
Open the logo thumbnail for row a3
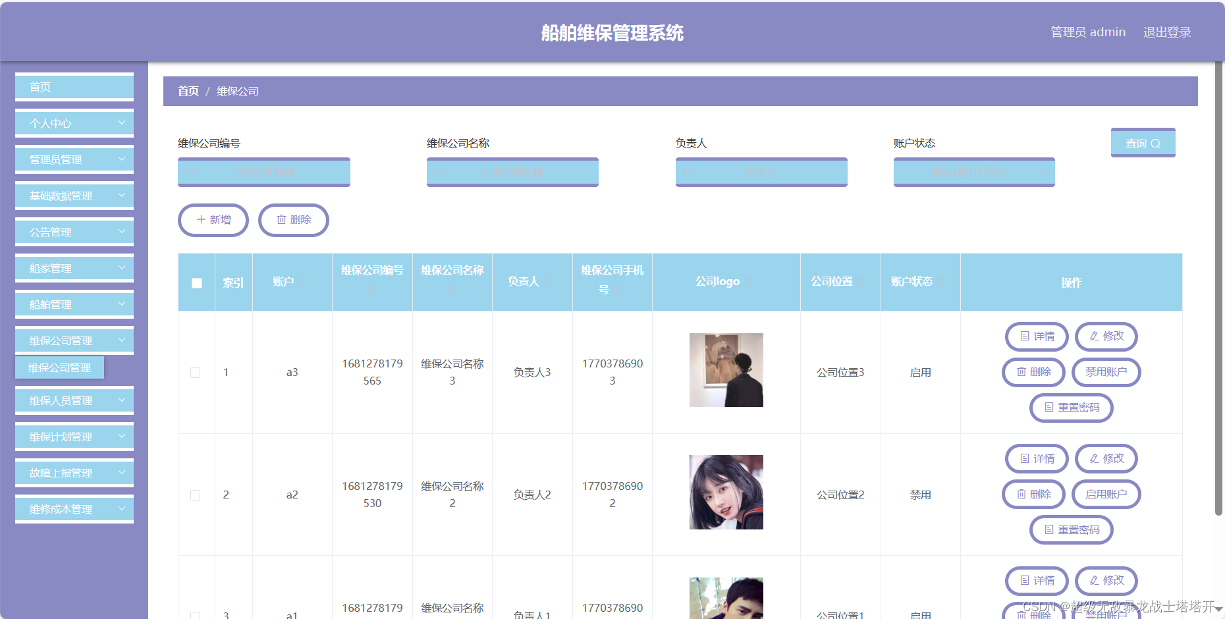[x=726, y=370]
